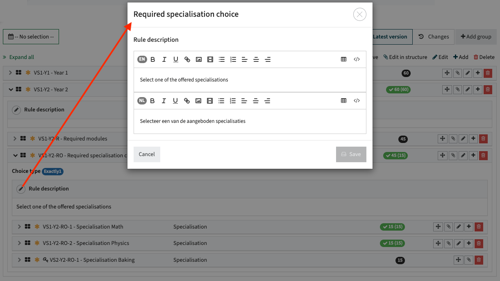Click pencil icon beside Year 2 Rule description
The height and width of the screenshot is (281, 500).
pyautogui.click(x=16, y=110)
